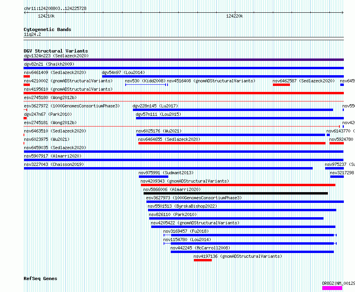355x292 pixels.
Task: Open nsv6459035 (Sedlazeck2020) label
Action: (55, 148)
